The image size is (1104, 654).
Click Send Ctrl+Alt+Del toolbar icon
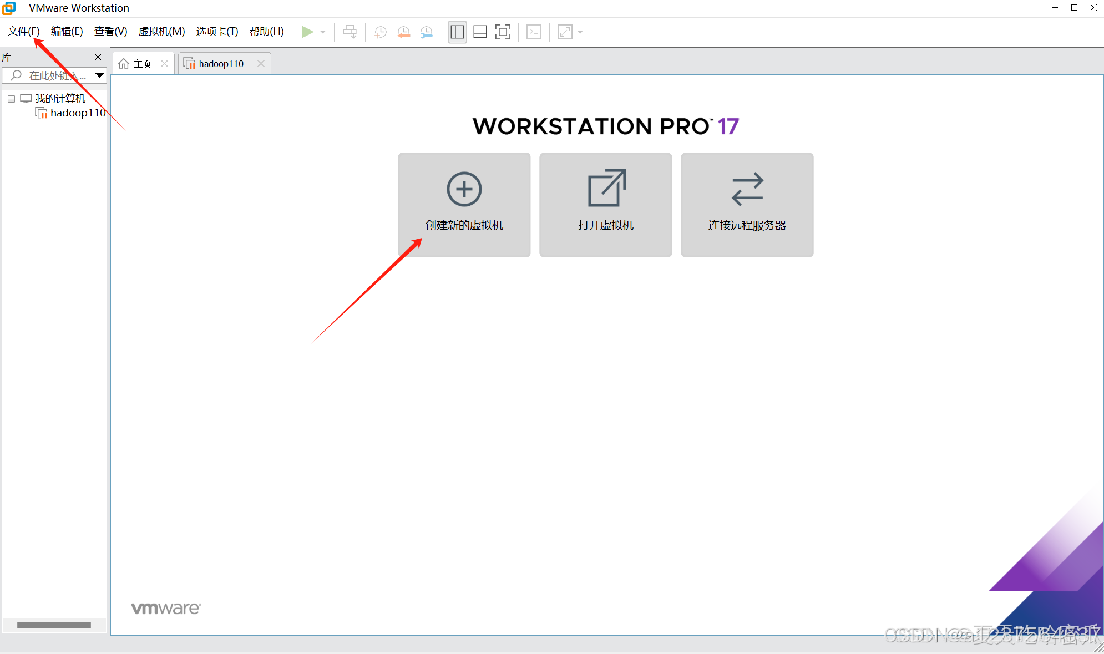(350, 32)
